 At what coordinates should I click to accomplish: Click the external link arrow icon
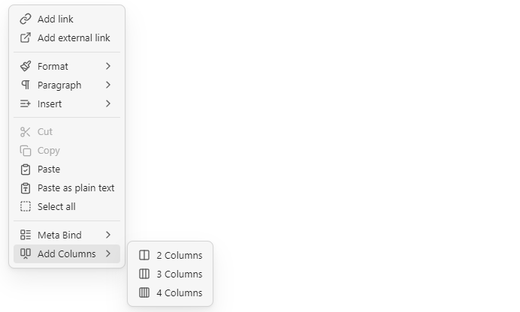[x=26, y=37]
